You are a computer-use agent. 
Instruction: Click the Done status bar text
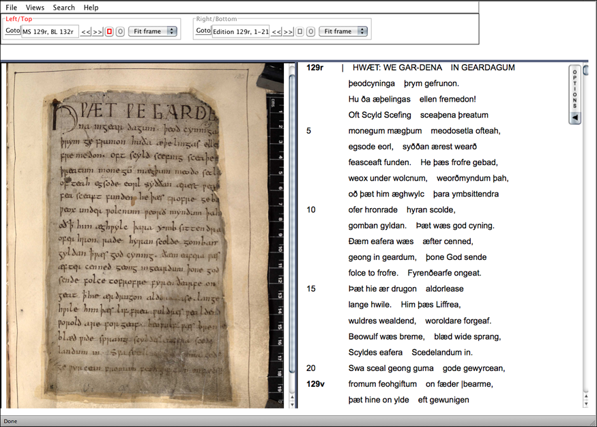pyautogui.click(x=10, y=422)
